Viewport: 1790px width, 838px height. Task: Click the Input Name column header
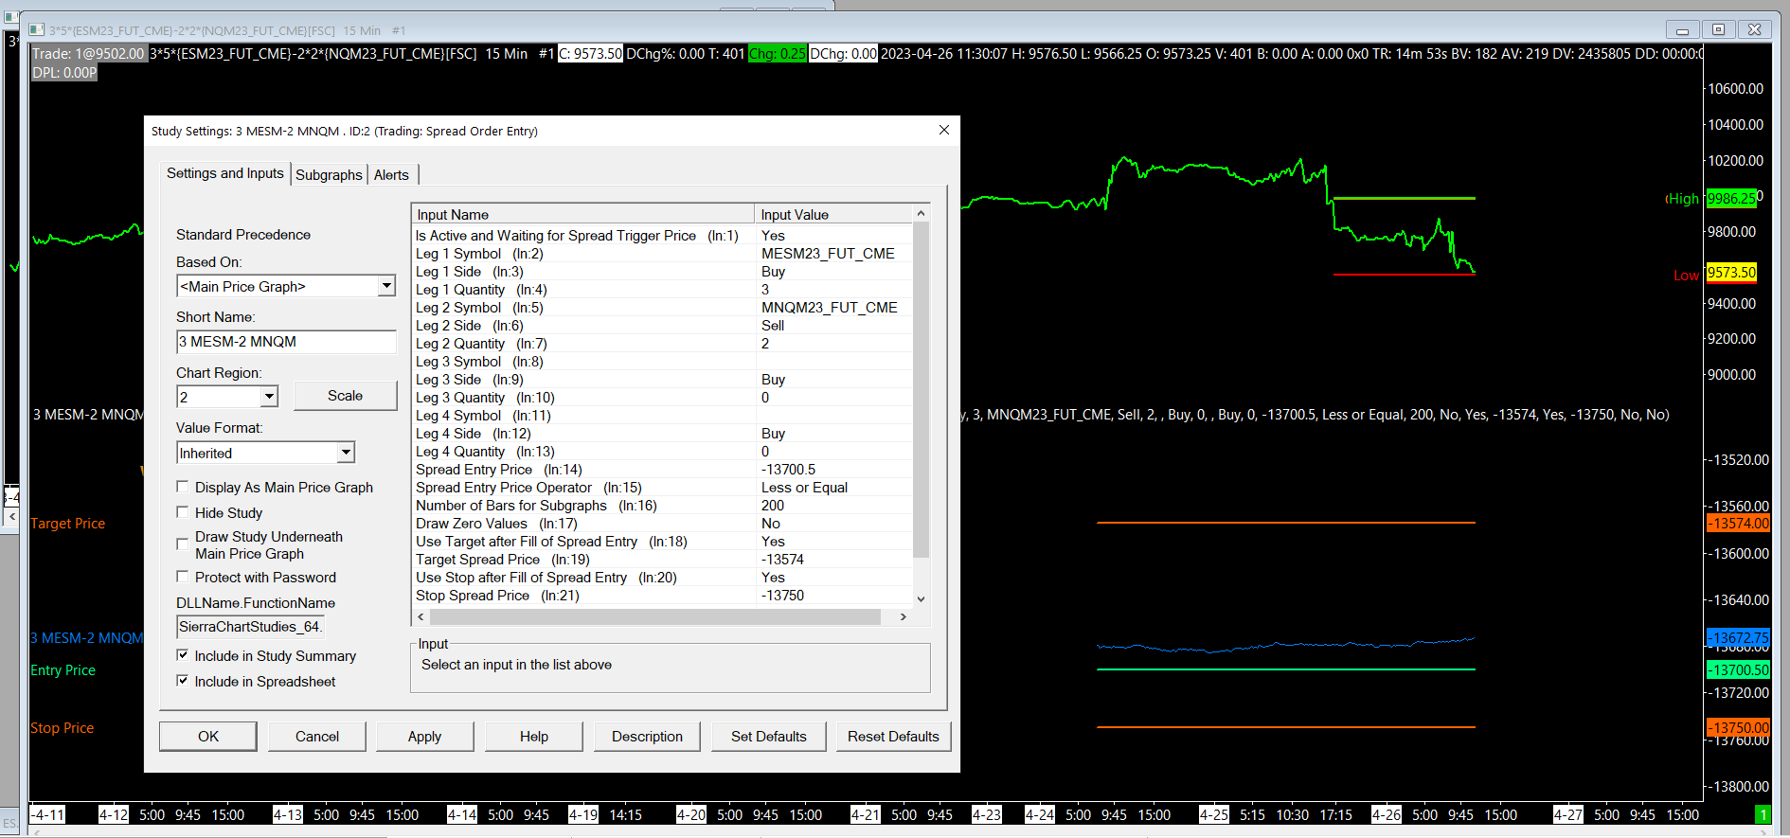583,215
